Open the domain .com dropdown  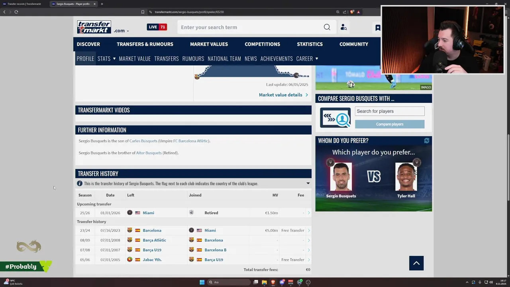pos(121,31)
